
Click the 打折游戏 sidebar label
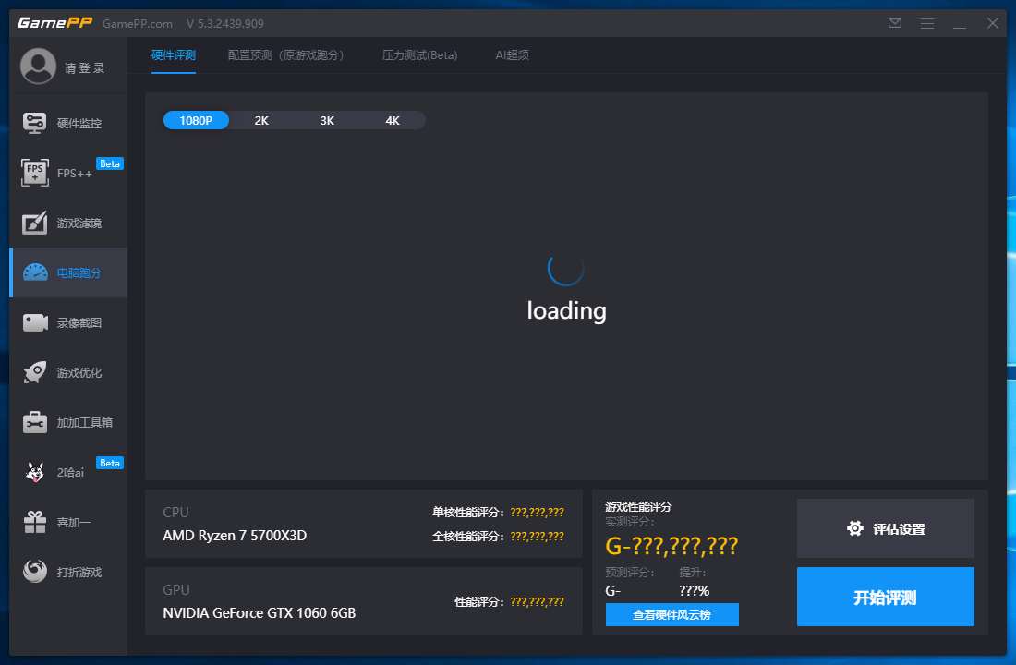[79, 573]
